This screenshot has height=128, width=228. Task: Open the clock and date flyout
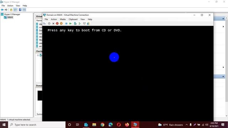tap(214, 125)
